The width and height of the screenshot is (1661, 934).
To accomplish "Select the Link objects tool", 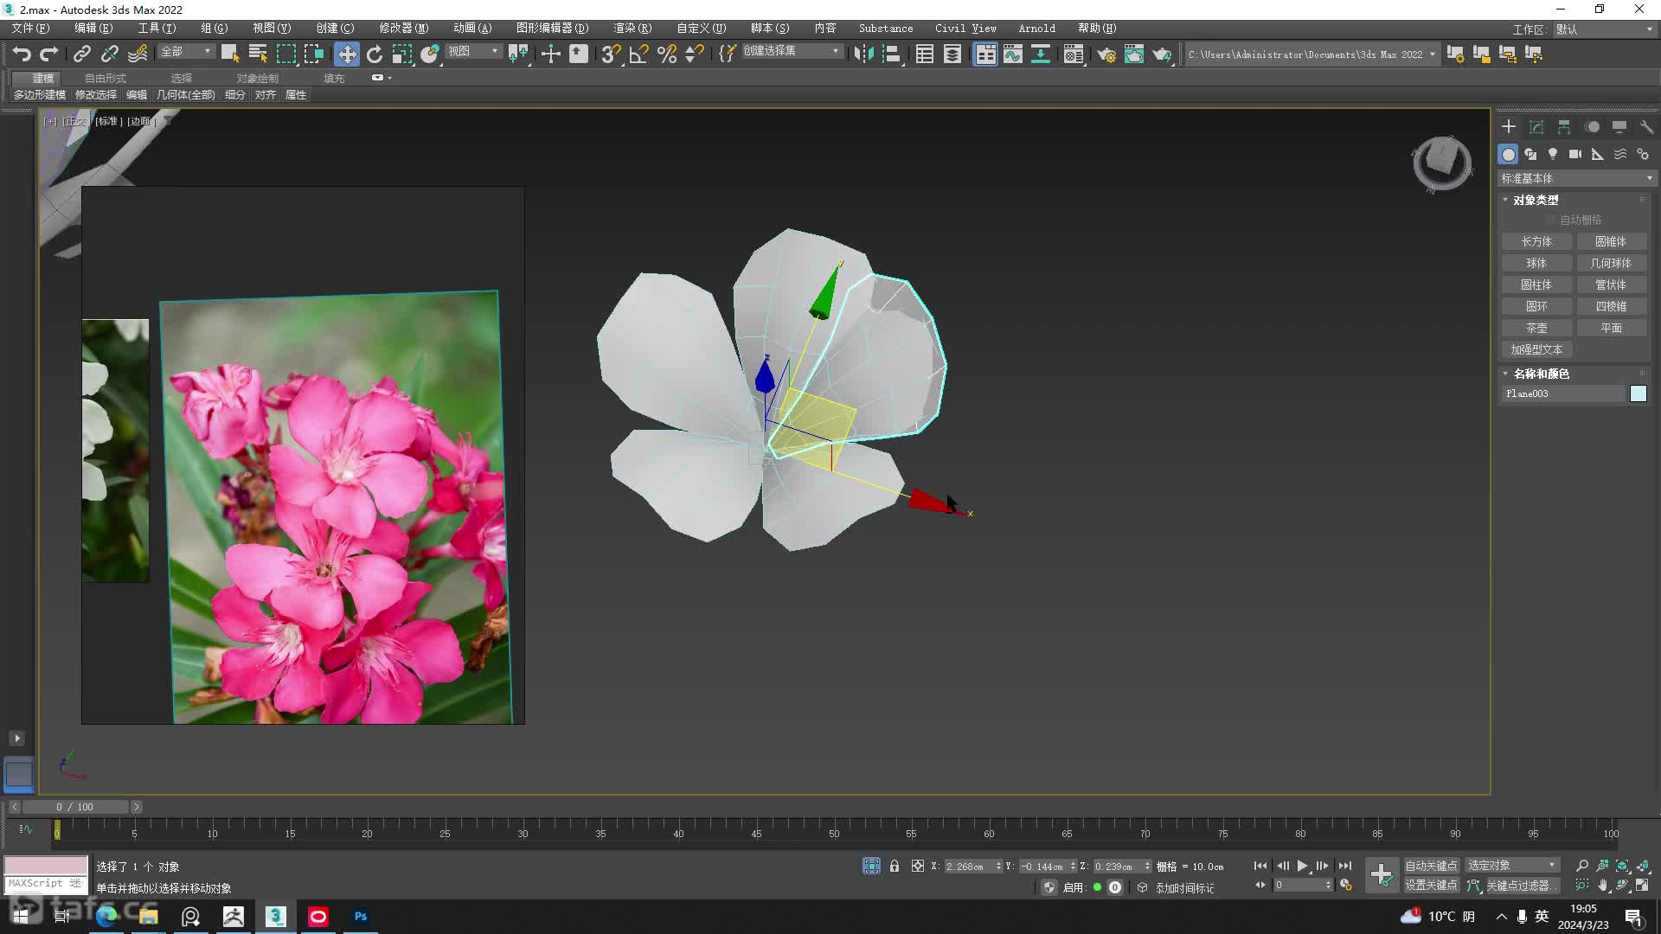I will click(x=81, y=54).
